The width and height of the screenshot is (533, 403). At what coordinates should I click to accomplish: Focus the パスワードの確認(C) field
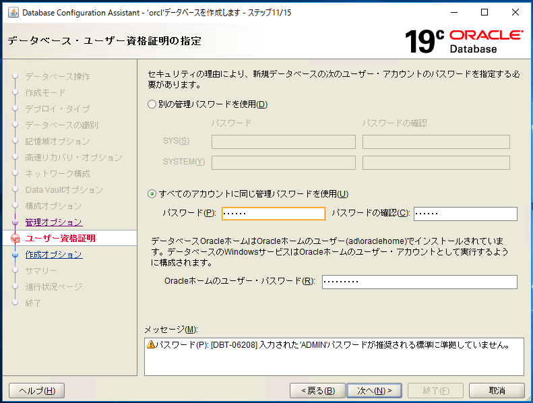(x=465, y=214)
